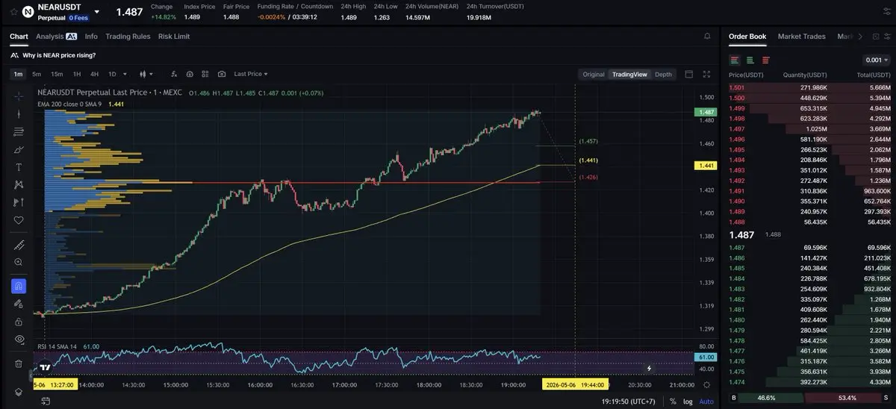Select the 1m timeframe
Viewport: 896px width, 409px height.
click(18, 74)
